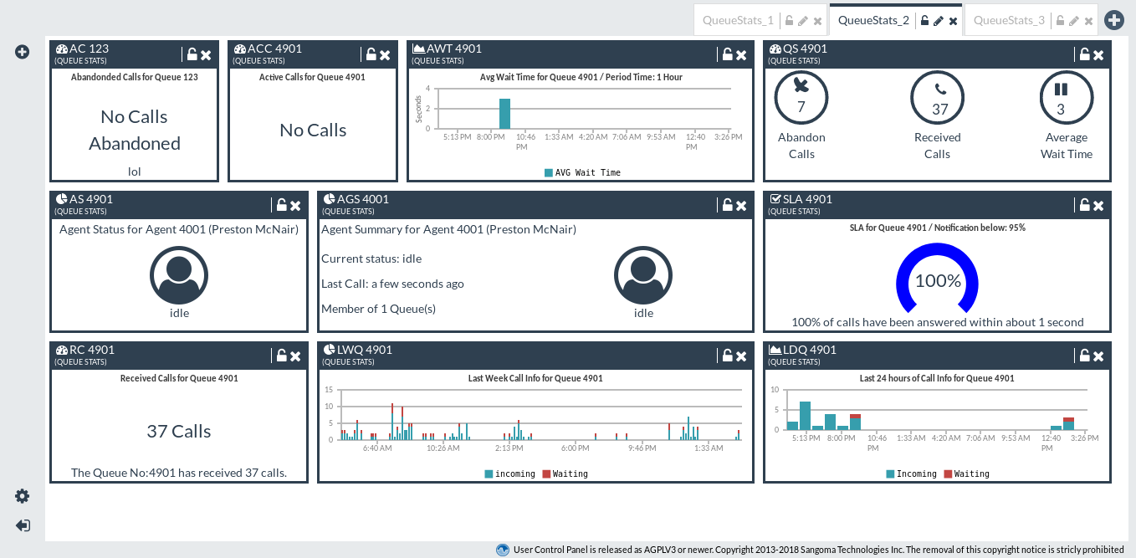
Task: Toggle Waiting legend in LWQ 4901 chart
Action: [x=565, y=474]
